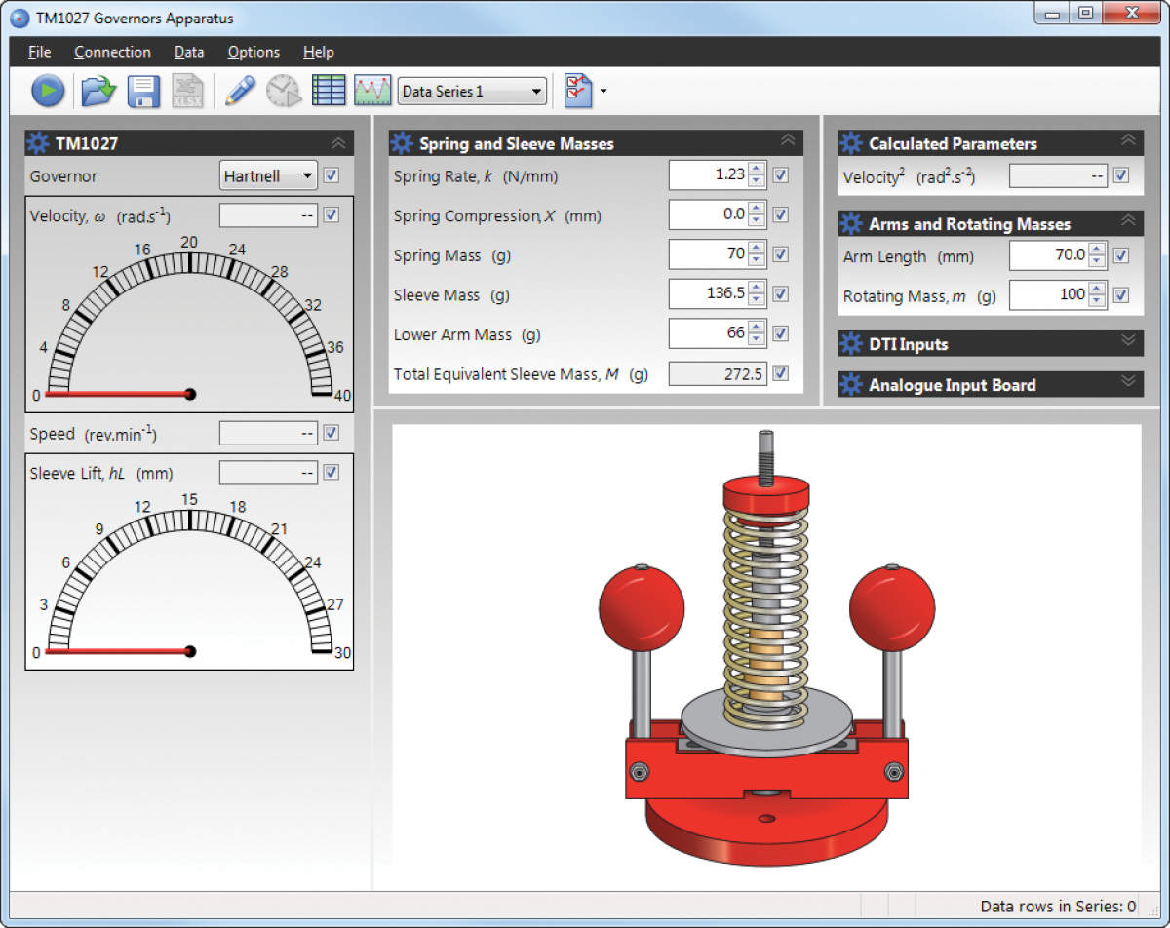Viewport: 1170px width, 928px height.
Task: Decrease Rotating Mass with down arrow
Action: click(x=1098, y=301)
